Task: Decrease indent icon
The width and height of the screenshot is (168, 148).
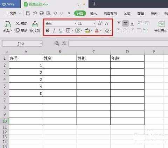Action: [140, 23]
